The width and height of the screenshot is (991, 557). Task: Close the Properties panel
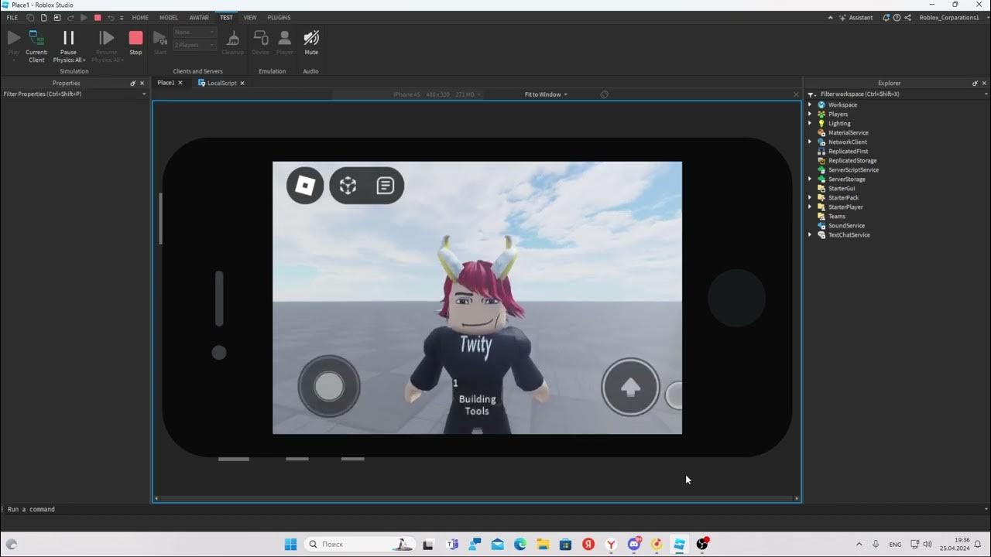coord(142,83)
